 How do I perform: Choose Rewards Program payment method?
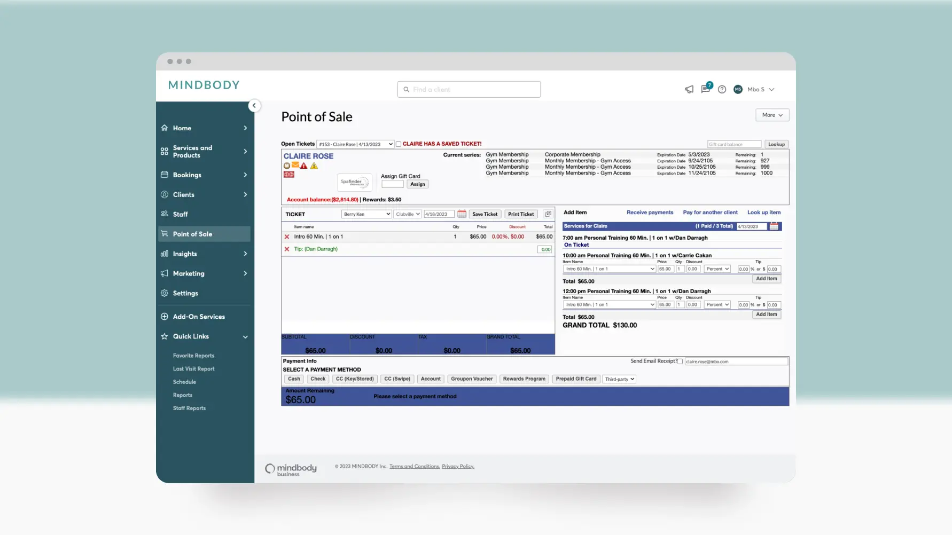tap(524, 379)
